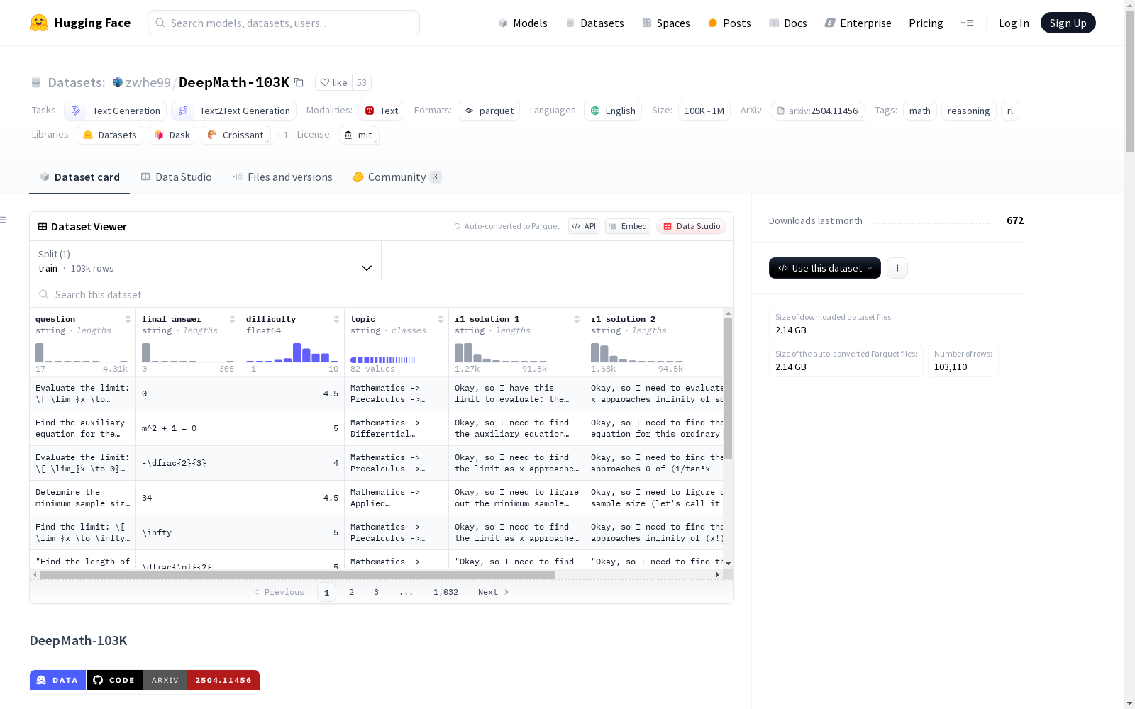Click the difficulty histogram chart

coord(292,352)
